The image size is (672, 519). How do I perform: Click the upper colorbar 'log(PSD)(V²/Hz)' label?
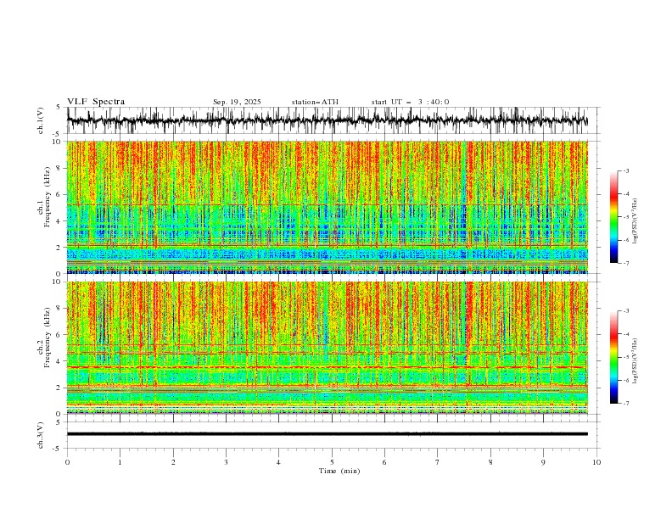(x=636, y=221)
